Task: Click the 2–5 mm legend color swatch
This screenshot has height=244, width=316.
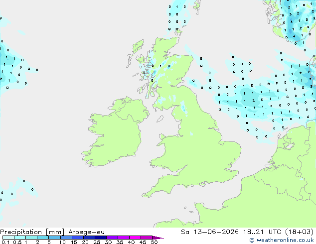Action: [x=43, y=238]
